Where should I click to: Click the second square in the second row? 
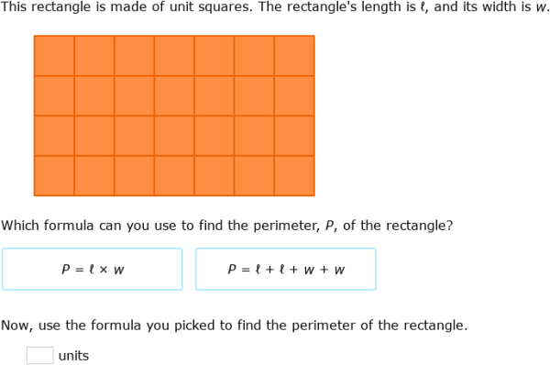click(94, 95)
